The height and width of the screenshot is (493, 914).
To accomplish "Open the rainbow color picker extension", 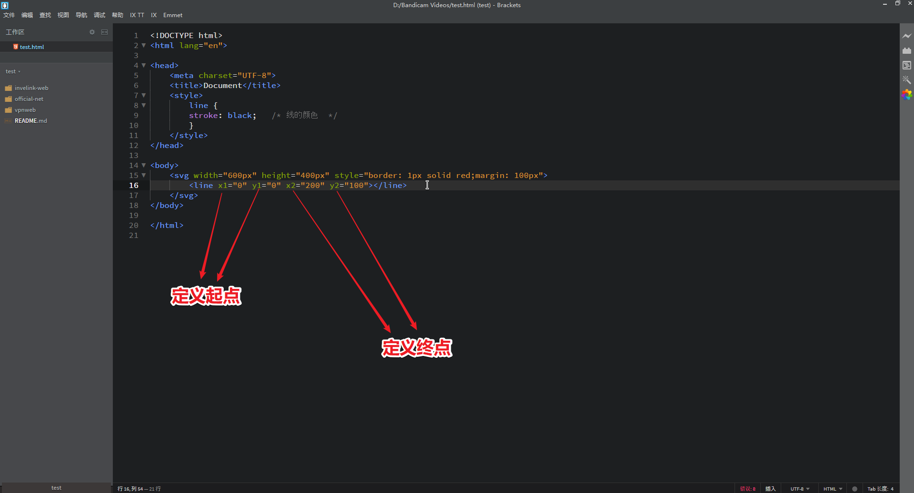I will click(x=907, y=95).
